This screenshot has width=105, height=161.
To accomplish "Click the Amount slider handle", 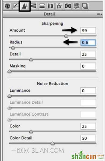I will click(x=66, y=36).
